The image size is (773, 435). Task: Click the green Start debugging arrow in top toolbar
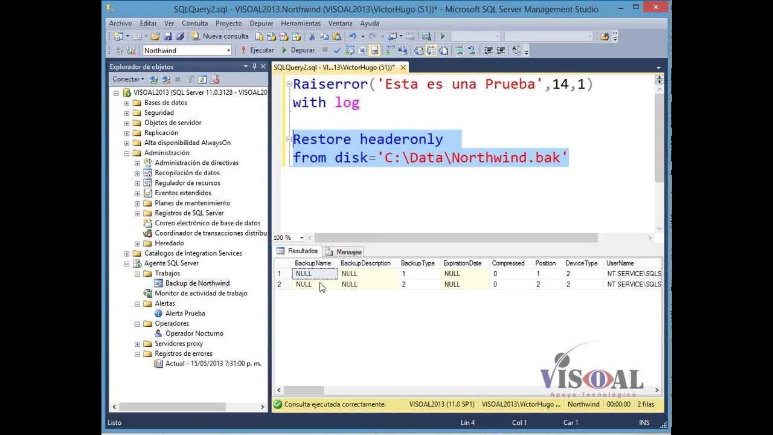pyautogui.click(x=443, y=36)
